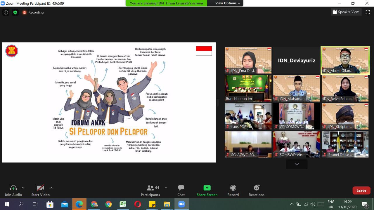
Task: Open Zoom from the Windows taskbar
Action: (x=181, y=204)
